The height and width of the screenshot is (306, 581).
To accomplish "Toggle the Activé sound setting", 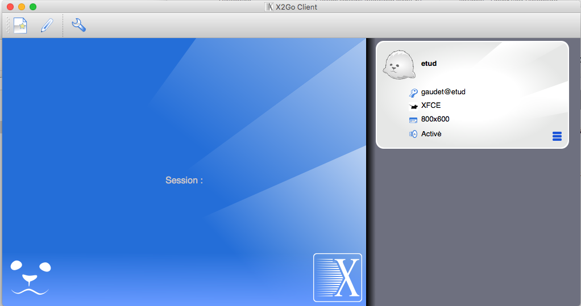I will tap(431, 134).
